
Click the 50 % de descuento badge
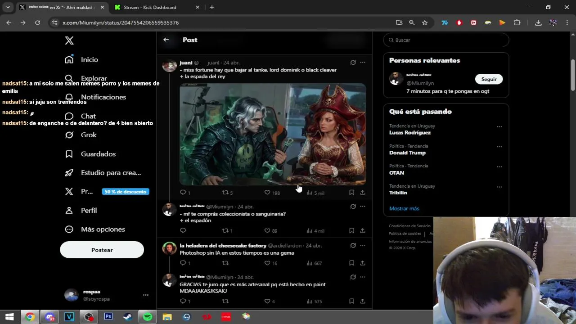pyautogui.click(x=125, y=192)
